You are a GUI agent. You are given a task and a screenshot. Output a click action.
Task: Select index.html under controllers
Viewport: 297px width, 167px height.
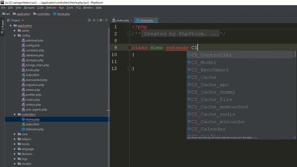[x=30, y=124]
